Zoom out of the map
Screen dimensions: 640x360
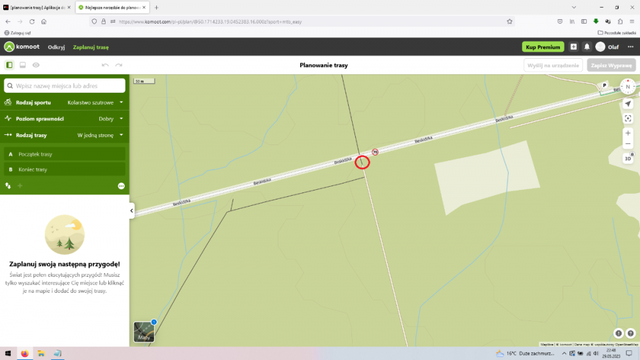(628, 144)
